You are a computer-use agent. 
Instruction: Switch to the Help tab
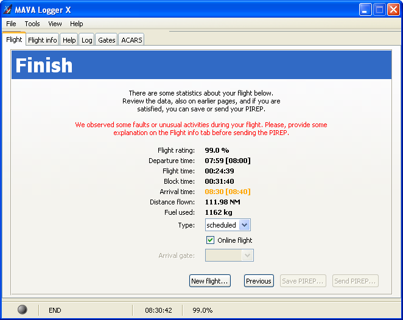pyautogui.click(x=69, y=40)
